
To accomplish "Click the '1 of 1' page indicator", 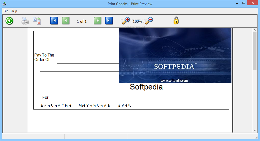I will pyautogui.click(x=82, y=21).
